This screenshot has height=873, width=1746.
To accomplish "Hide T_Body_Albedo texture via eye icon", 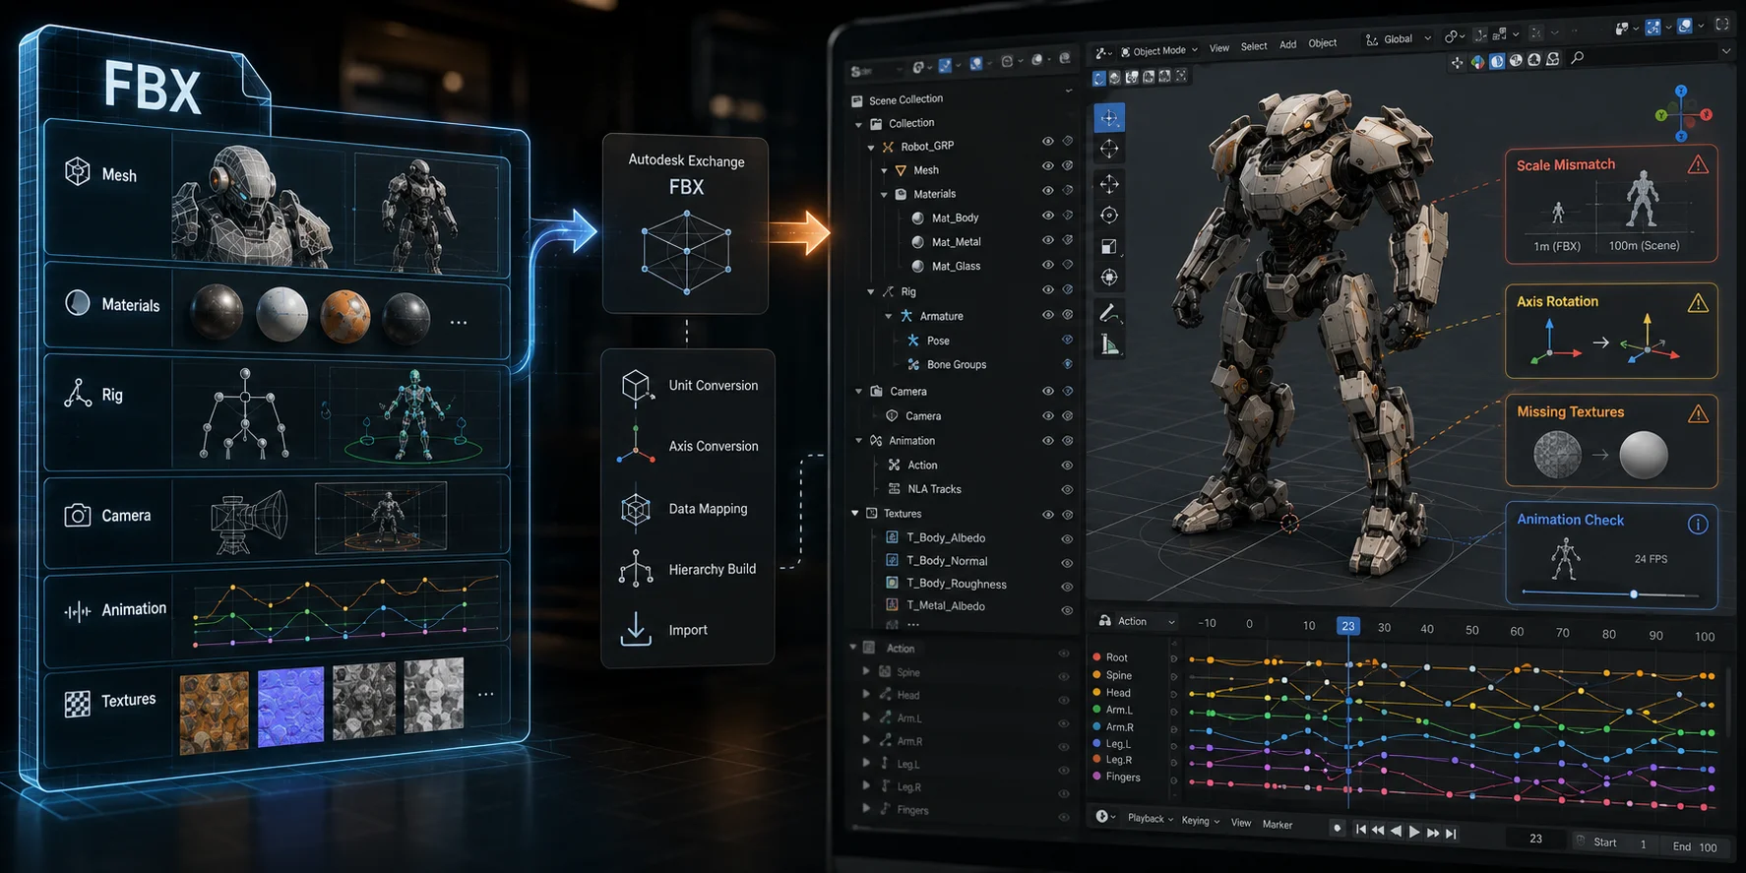I will (1067, 539).
